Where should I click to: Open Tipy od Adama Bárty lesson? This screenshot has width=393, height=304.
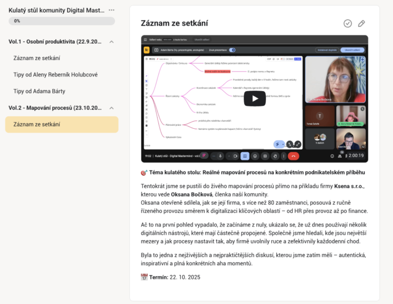pyautogui.click(x=39, y=91)
